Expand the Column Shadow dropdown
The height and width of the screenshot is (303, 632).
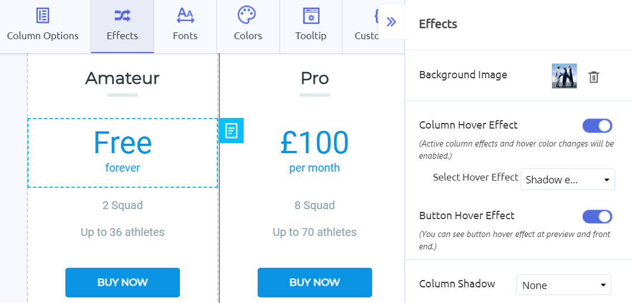tap(563, 285)
